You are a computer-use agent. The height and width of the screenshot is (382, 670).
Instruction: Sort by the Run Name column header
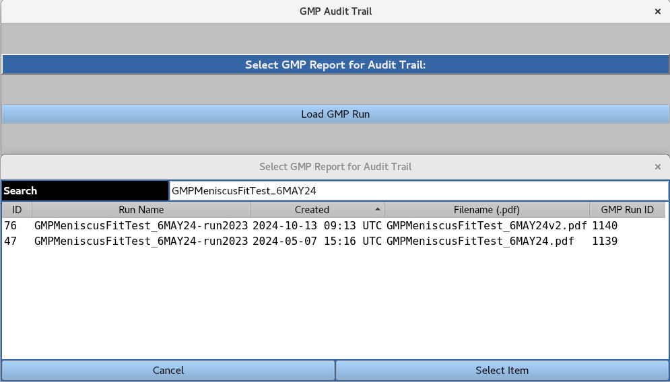click(141, 210)
